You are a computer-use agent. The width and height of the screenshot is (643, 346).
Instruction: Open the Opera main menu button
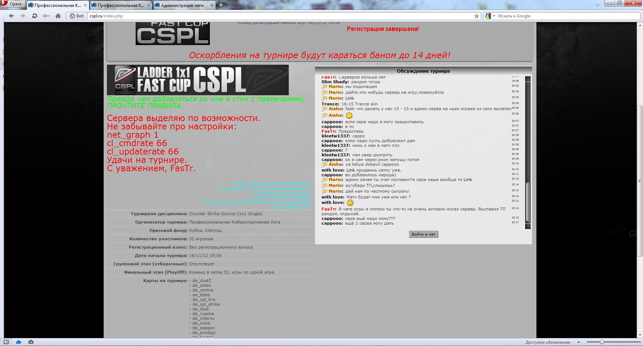[12, 4]
